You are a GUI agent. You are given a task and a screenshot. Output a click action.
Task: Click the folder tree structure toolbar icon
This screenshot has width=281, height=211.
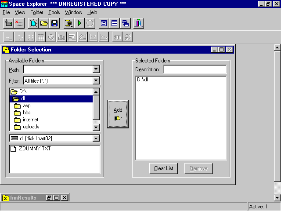(69, 23)
